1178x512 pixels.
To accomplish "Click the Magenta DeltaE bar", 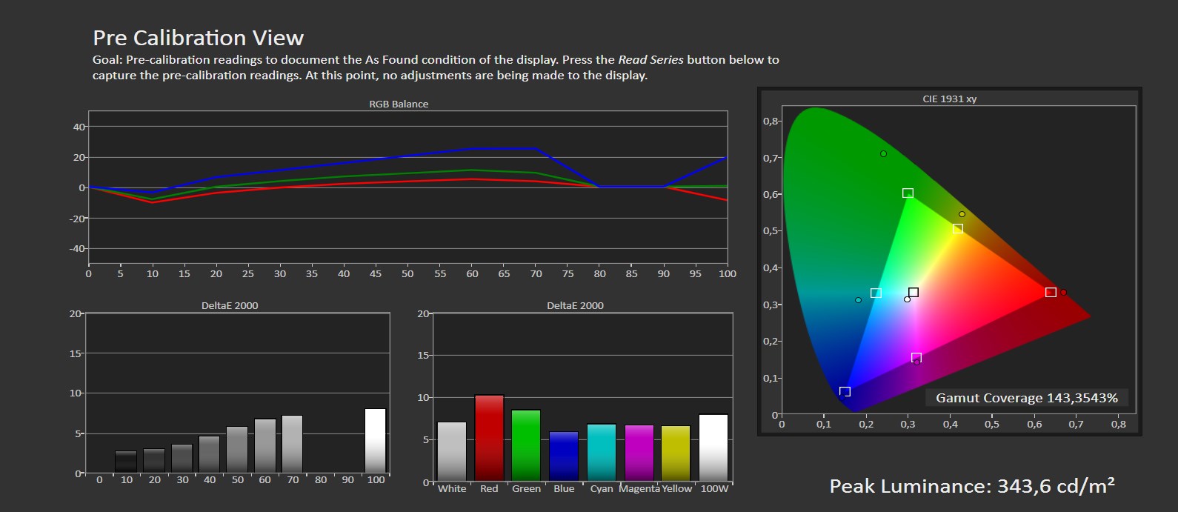I will coord(639,453).
